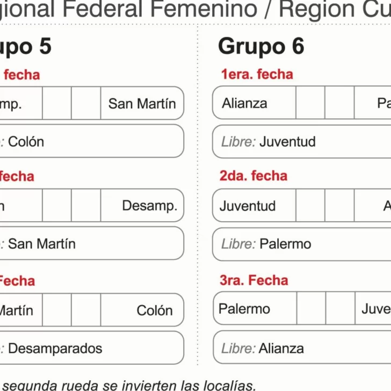Select the Juventud team cell in 2da. fecha
Screen dimensions: 391x391
tap(254, 206)
